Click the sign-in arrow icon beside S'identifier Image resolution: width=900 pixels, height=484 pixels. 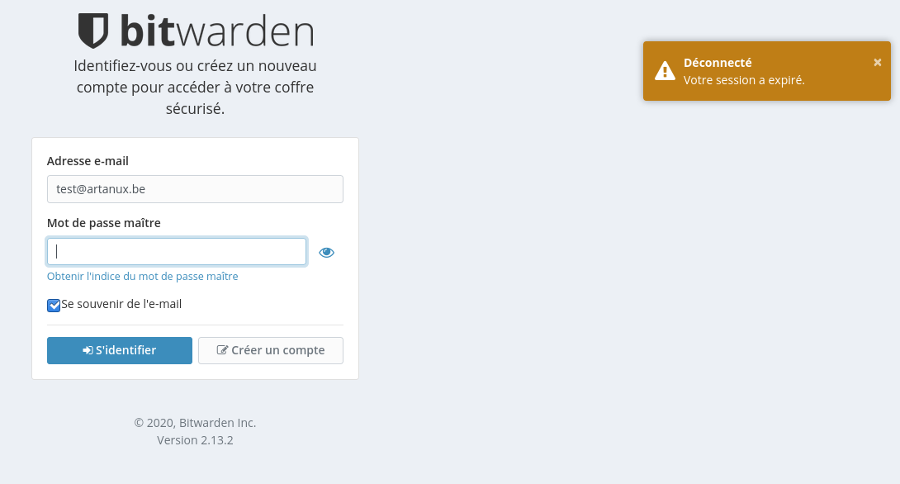pos(88,350)
